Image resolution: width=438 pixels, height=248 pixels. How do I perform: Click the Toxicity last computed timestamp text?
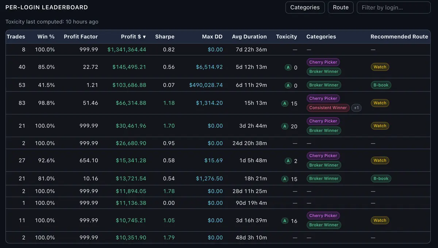tap(52, 22)
